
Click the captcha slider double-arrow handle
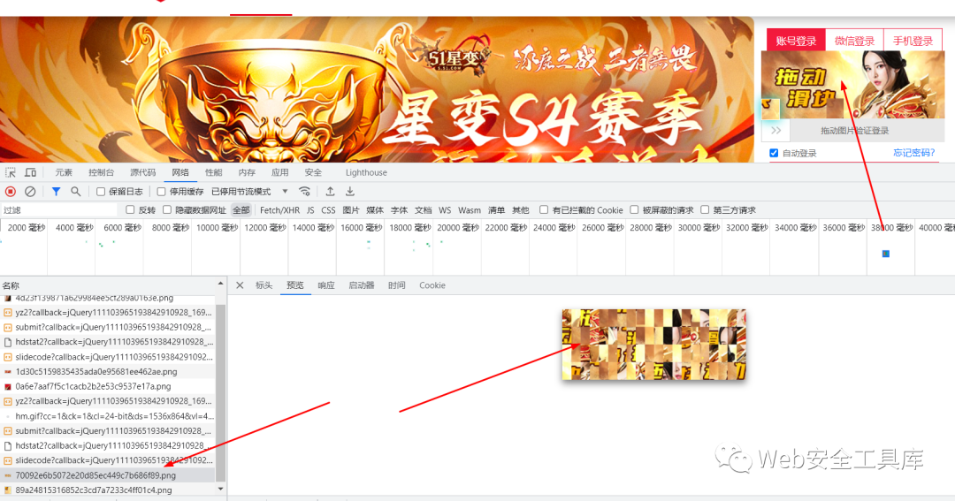coord(775,130)
